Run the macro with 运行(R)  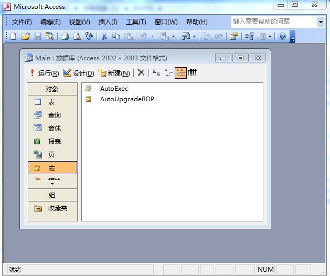44,73
